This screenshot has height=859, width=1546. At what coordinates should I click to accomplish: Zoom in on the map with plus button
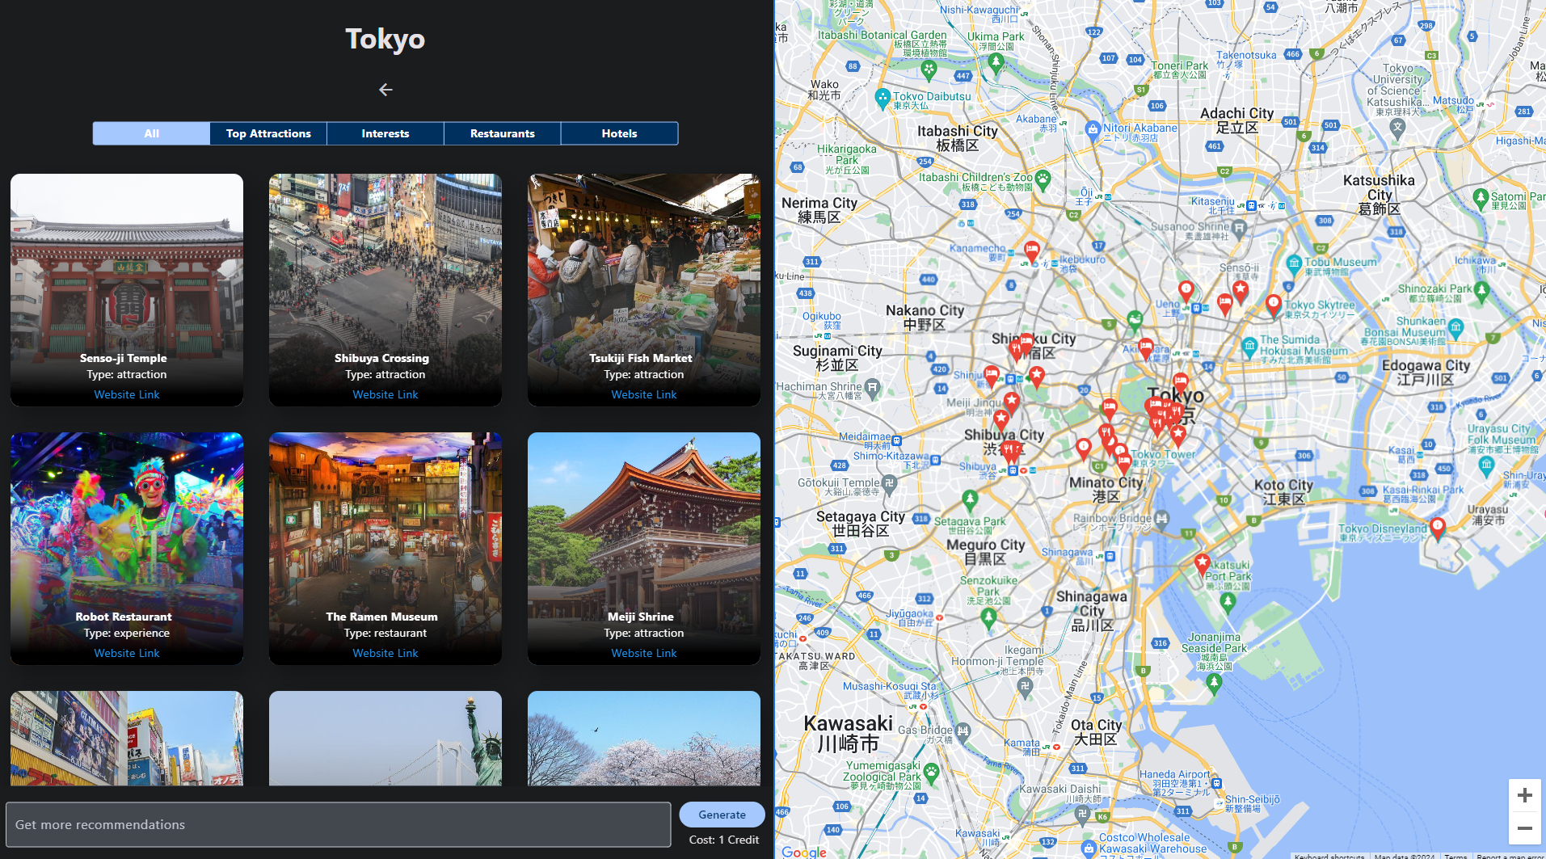pos(1524,795)
